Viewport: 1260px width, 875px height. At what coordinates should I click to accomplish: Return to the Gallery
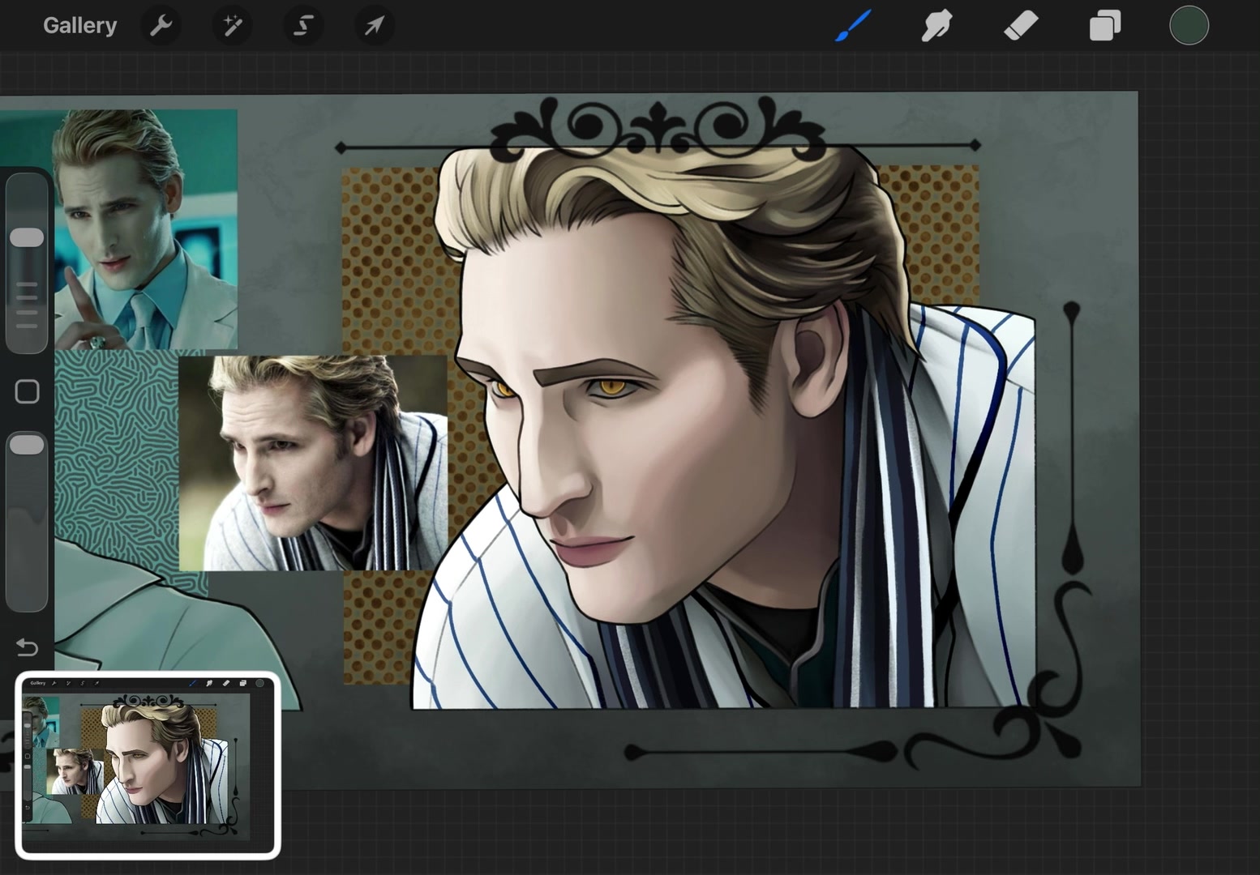coord(79,25)
